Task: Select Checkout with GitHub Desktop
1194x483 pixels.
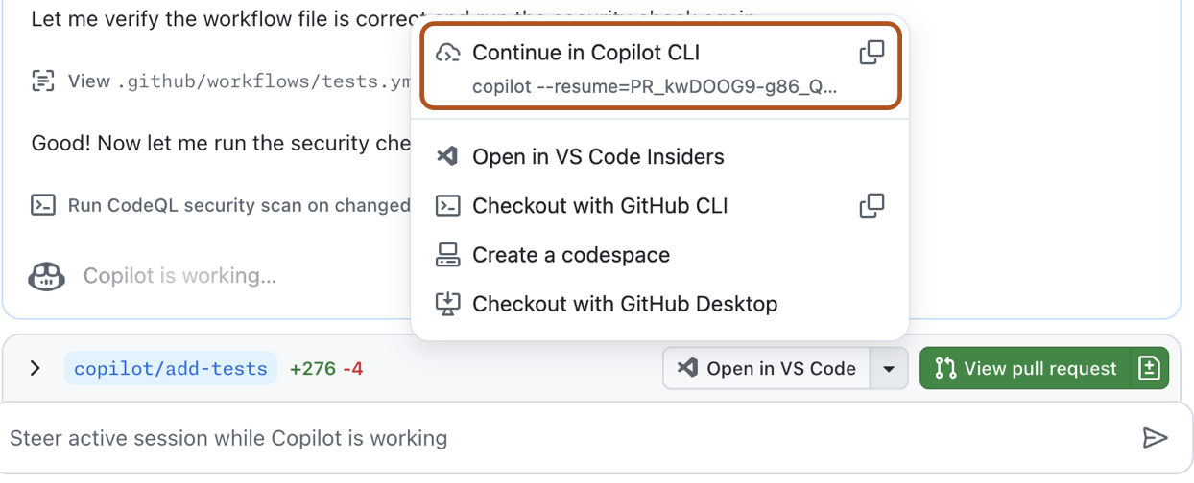Action: [x=624, y=304]
